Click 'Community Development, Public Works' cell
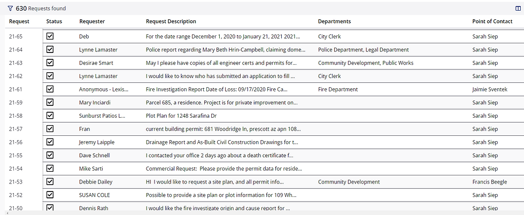524x215 pixels. [x=366, y=63]
